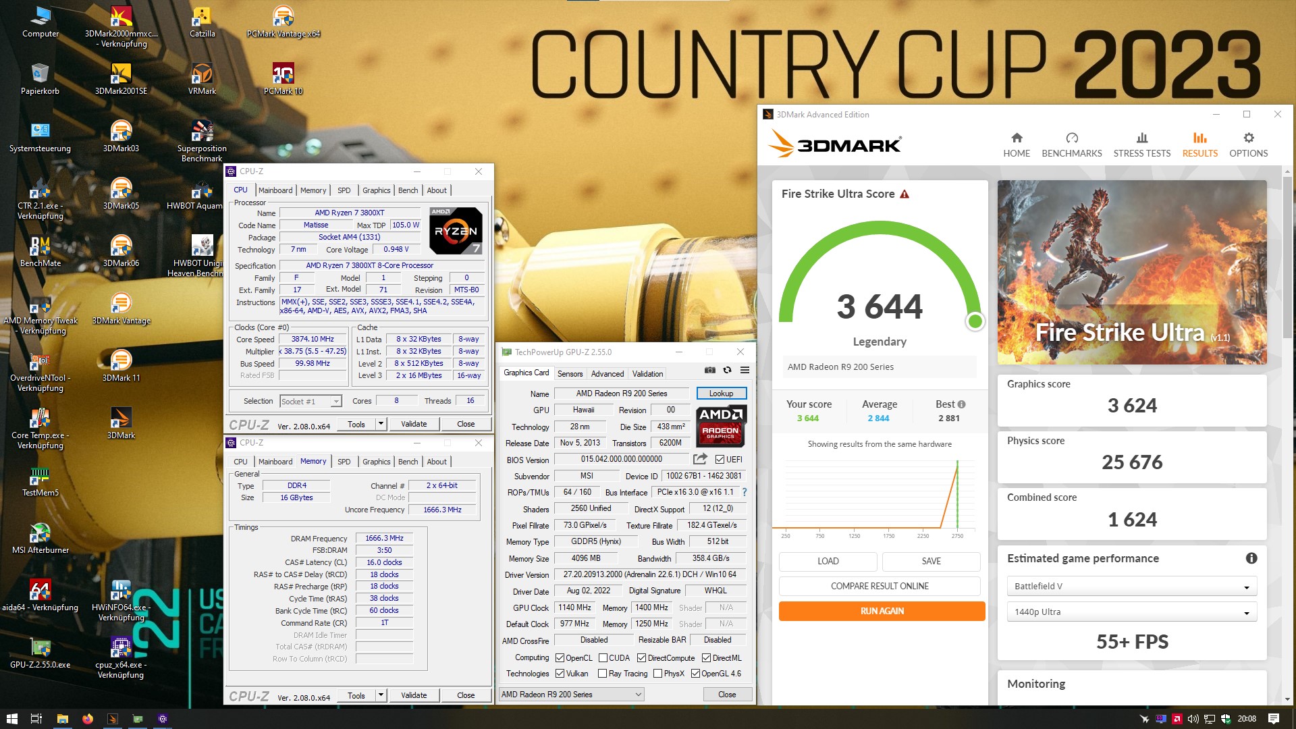Toggle Ray Tracing checkbox in GPU-Z
This screenshot has height=729, width=1296.
point(602,674)
